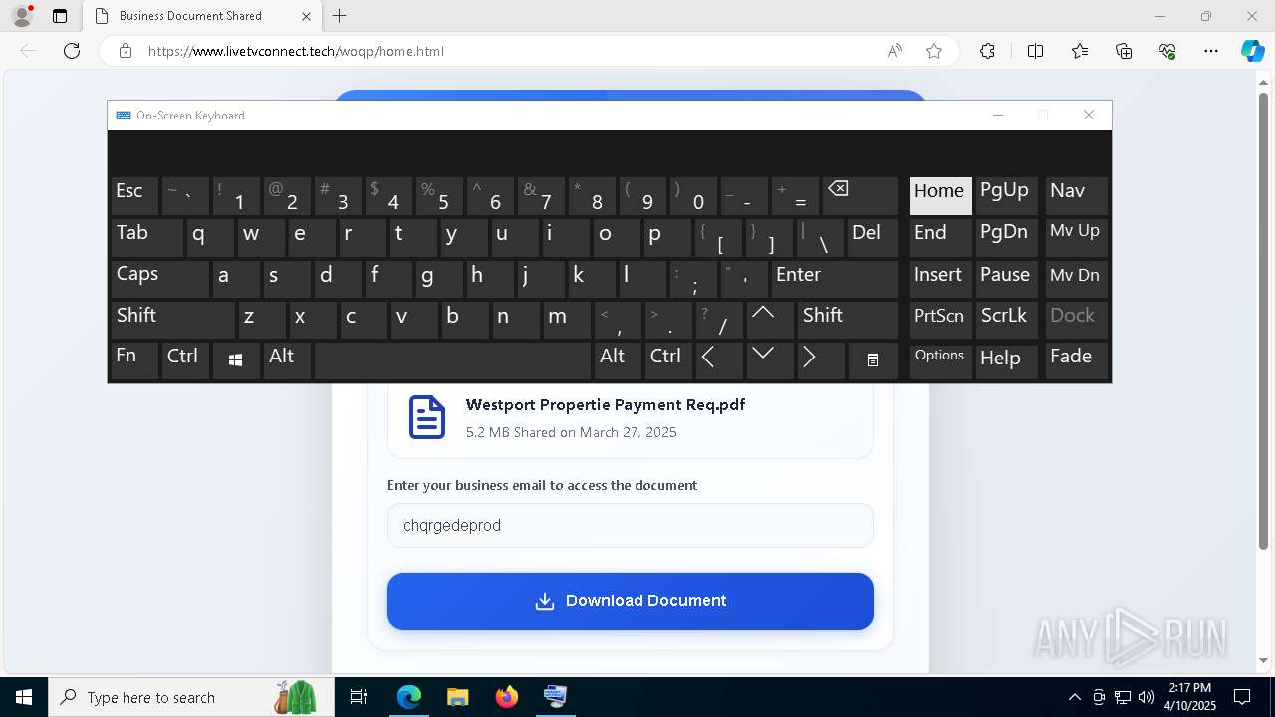Click the context menu key

873,360
